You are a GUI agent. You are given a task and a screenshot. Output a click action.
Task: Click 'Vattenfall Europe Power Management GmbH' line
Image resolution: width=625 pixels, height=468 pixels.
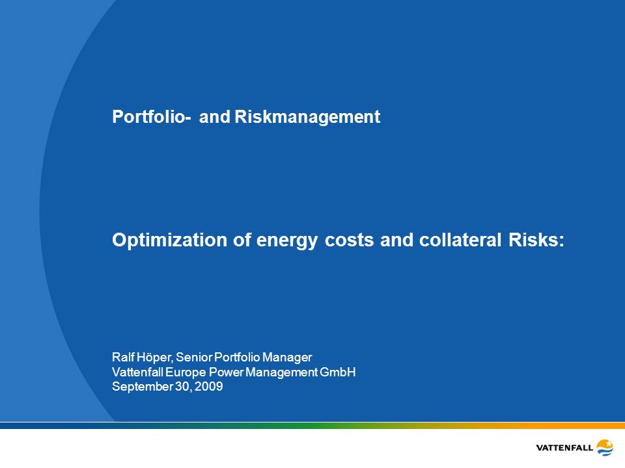(x=234, y=372)
